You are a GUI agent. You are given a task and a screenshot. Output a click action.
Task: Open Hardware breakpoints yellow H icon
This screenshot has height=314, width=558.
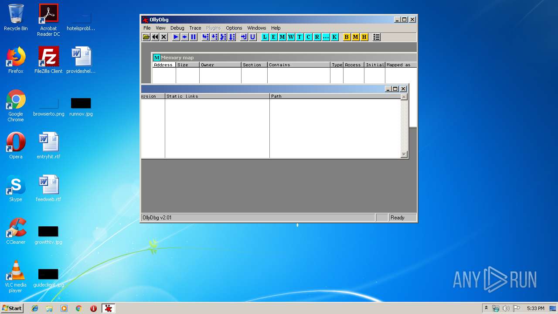coord(364,37)
